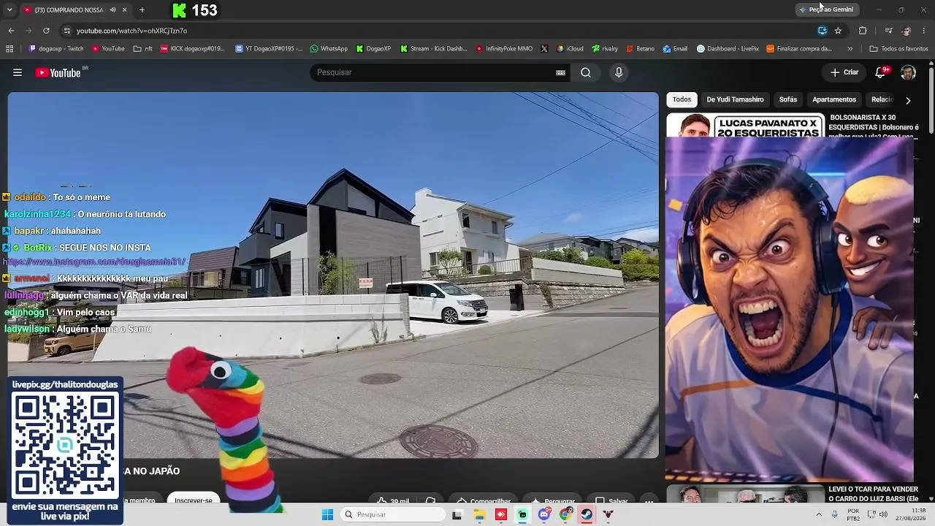This screenshot has height=526, width=935.
Task: Open the Betano bookmark
Action: (x=641, y=49)
